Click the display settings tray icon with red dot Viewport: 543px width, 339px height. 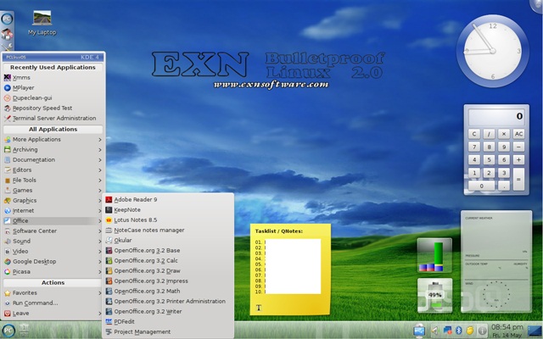point(447,331)
